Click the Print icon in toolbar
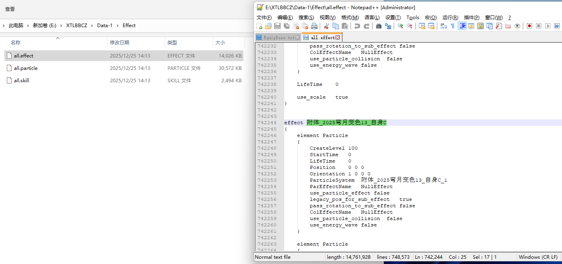 (x=314, y=26)
